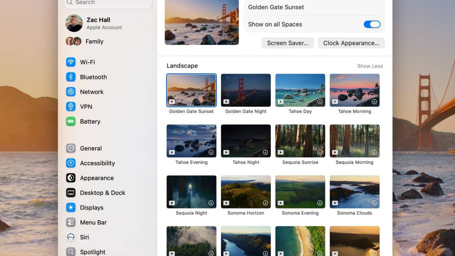Select the Sequoia Night wallpaper thumbnail
Viewport: 455px width, 256px height.
[x=191, y=192]
